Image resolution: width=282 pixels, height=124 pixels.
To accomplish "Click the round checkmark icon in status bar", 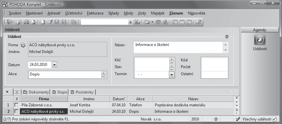I will tap(274, 119).
